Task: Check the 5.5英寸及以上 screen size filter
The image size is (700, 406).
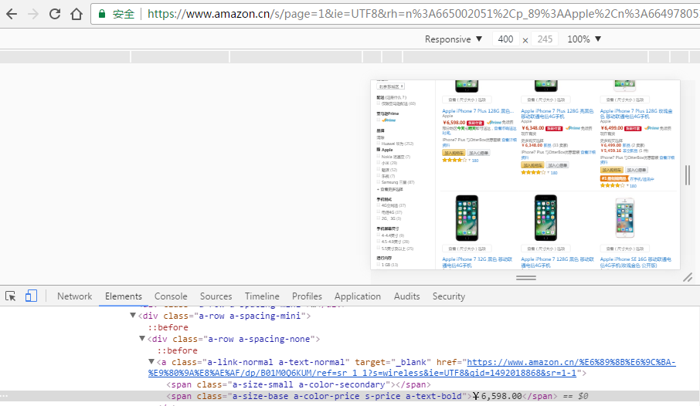Action: (x=379, y=249)
